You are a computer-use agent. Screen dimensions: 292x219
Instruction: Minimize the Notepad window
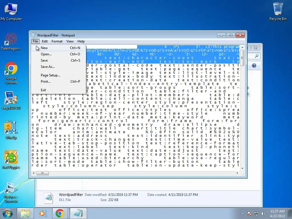click(x=221, y=35)
